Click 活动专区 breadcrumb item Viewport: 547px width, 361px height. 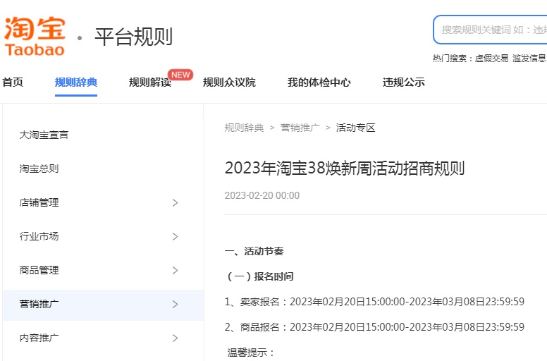click(x=355, y=128)
